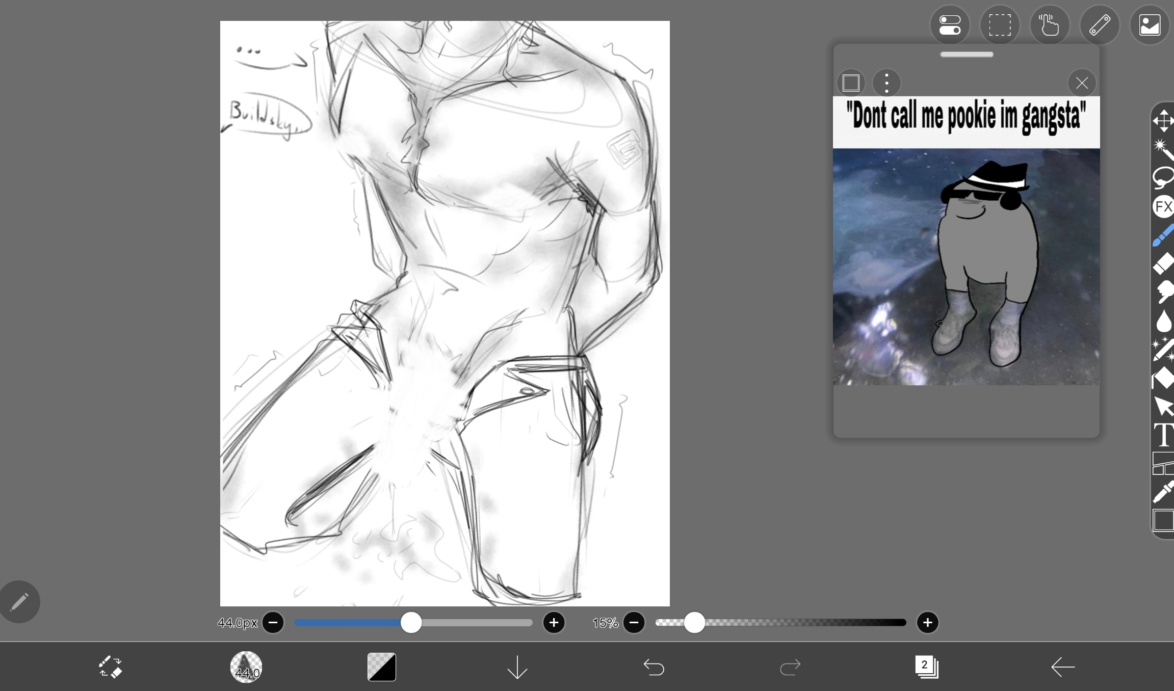The width and height of the screenshot is (1174, 691).
Task: Select the Eraser tool
Action: 1163,263
